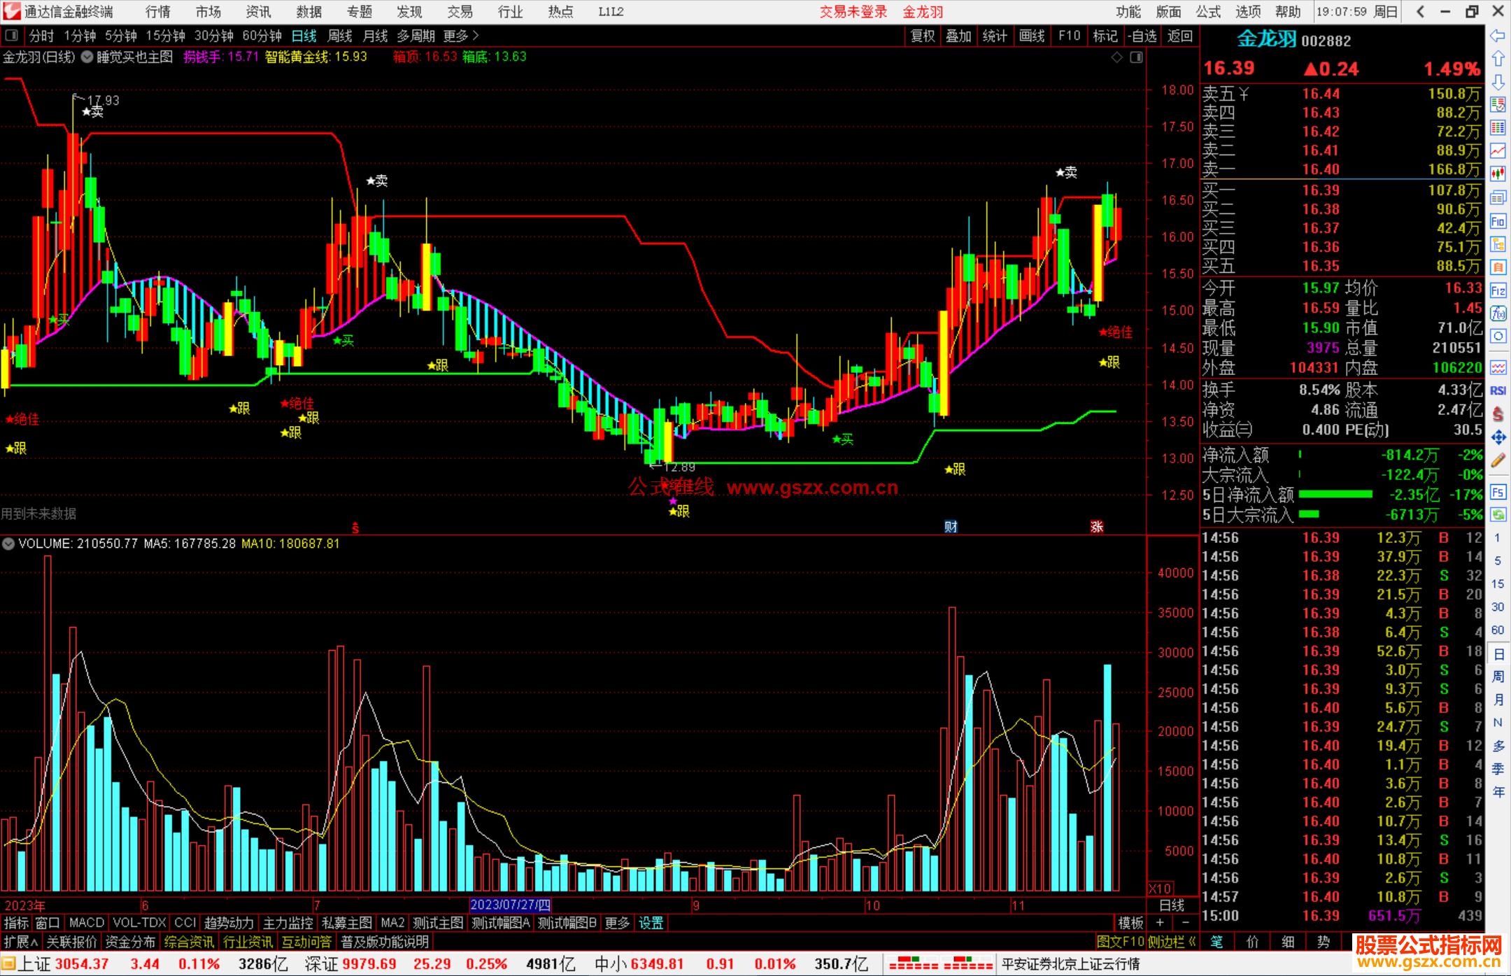This screenshot has height=976, width=1511.
Task: Open the candlestick chart sidebar icon
Action: point(1498,174)
